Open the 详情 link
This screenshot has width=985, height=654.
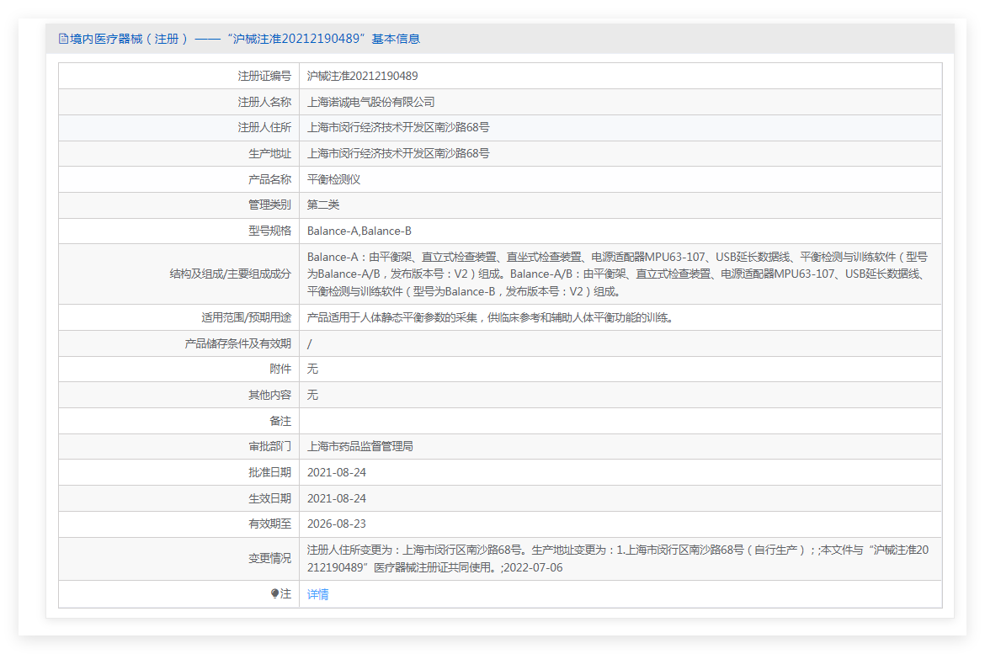click(318, 594)
